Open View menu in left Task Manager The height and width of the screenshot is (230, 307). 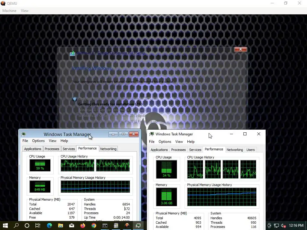point(52,141)
